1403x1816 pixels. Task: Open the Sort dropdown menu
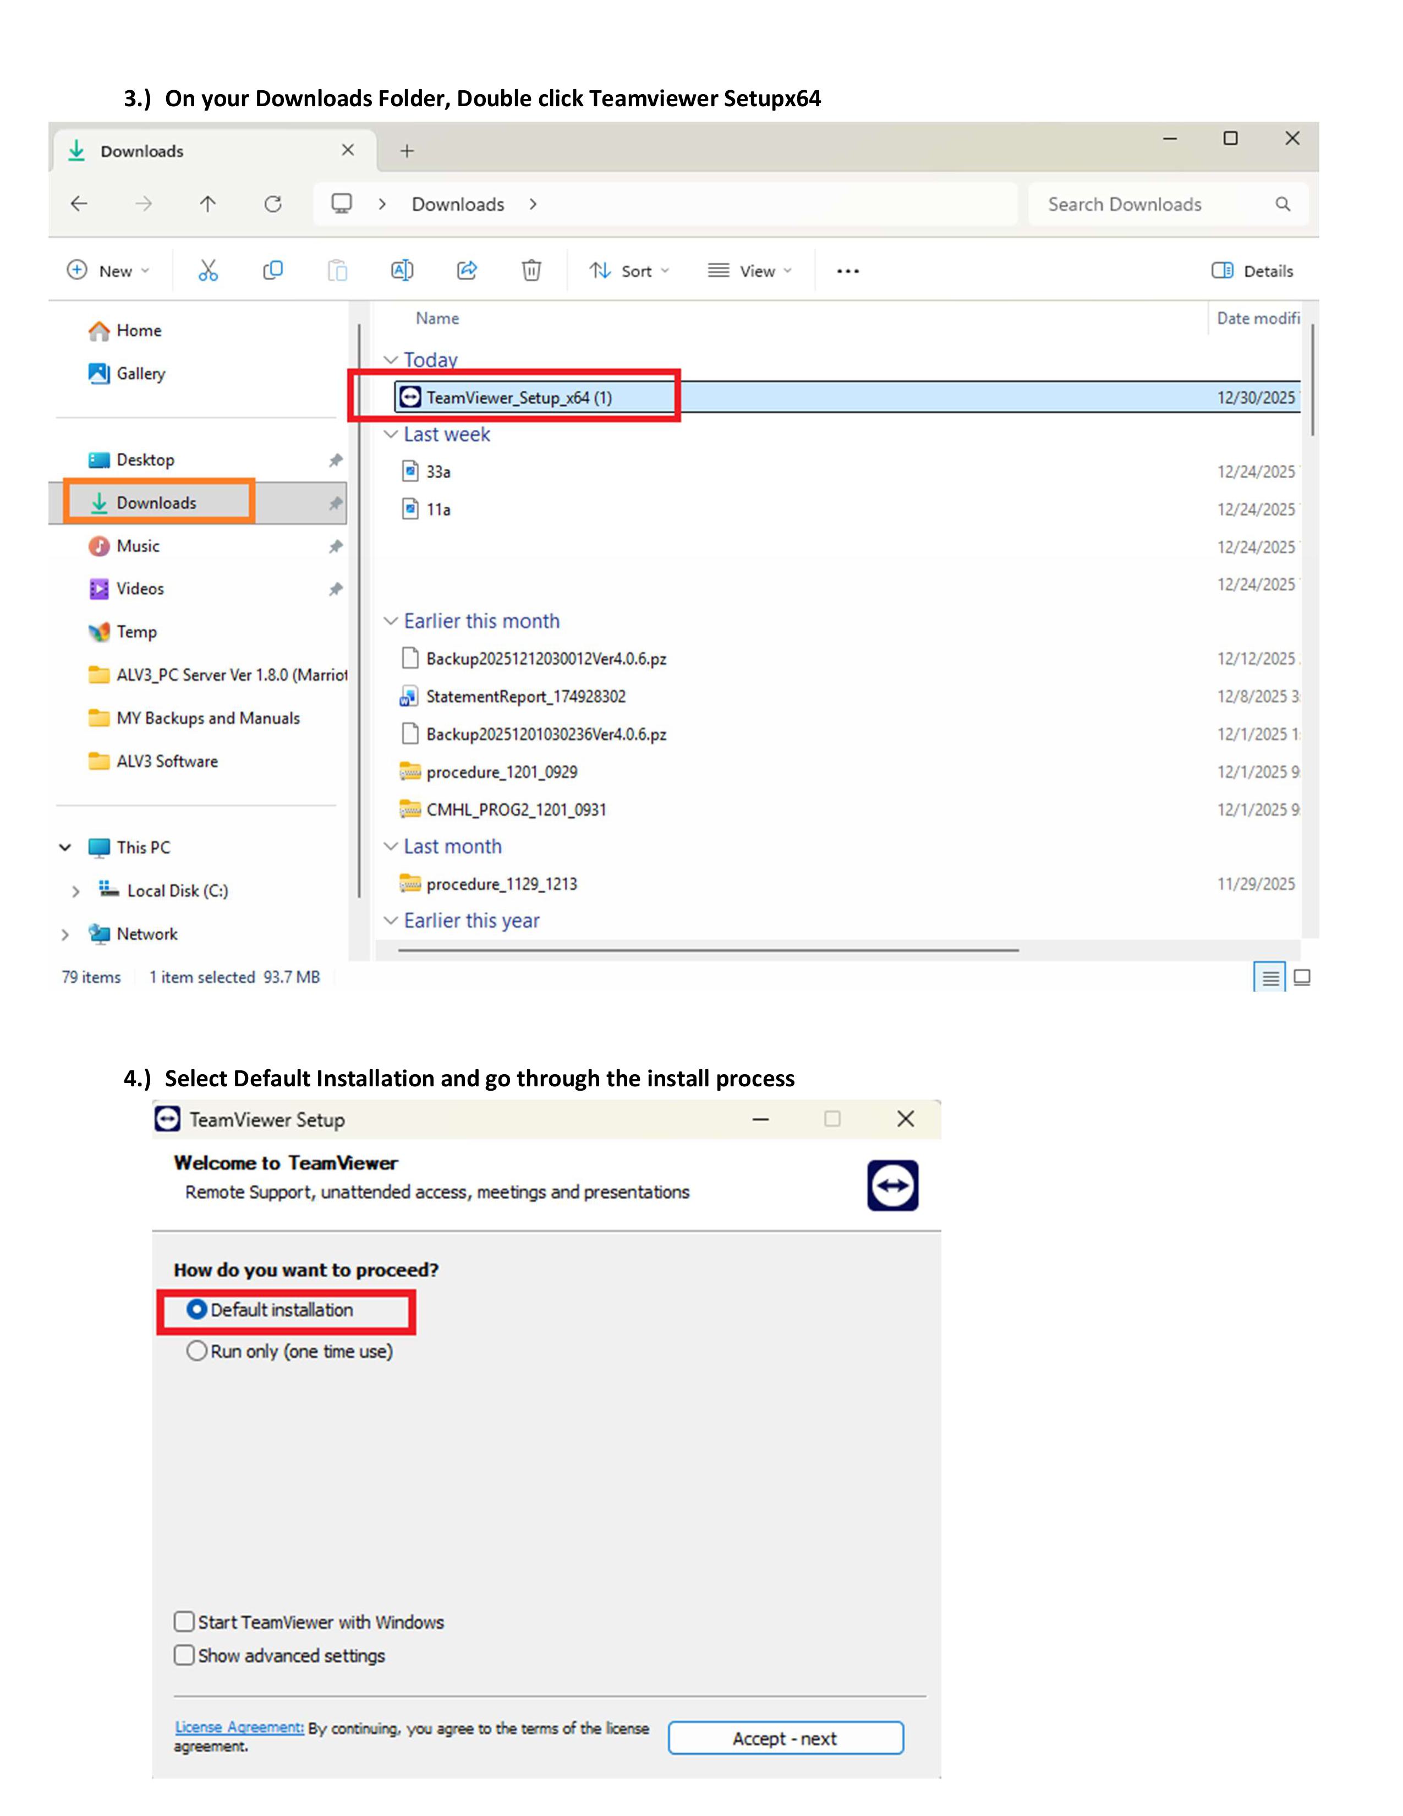coord(629,271)
